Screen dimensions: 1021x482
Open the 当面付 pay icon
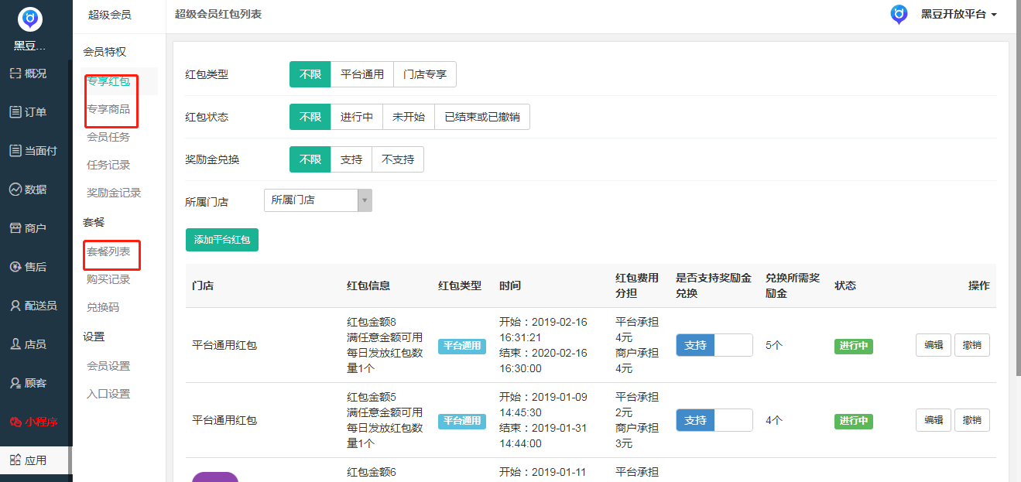click(15, 151)
